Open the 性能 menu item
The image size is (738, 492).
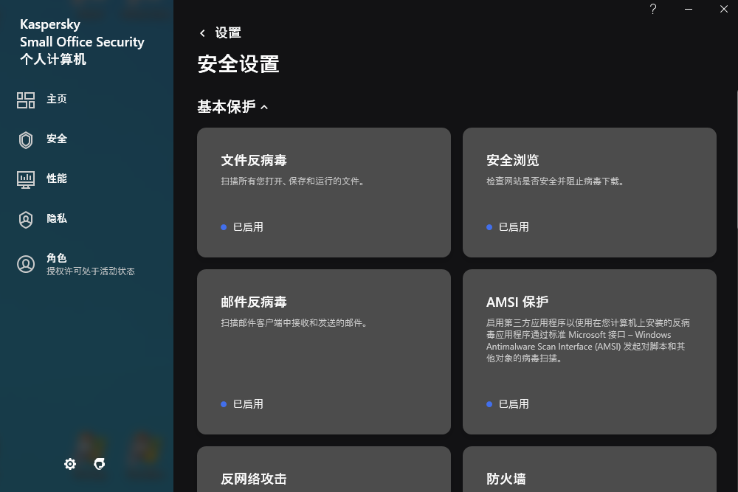[57, 179]
